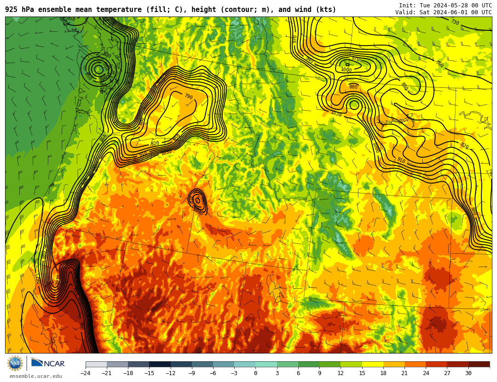The width and height of the screenshot is (497, 382).
Task: Pick the colorbar swatch between 24 and 27
Action: click(436, 364)
